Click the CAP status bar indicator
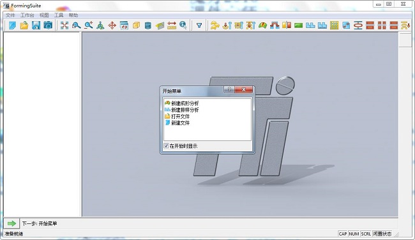This screenshot has width=415, height=240. pyautogui.click(x=343, y=234)
